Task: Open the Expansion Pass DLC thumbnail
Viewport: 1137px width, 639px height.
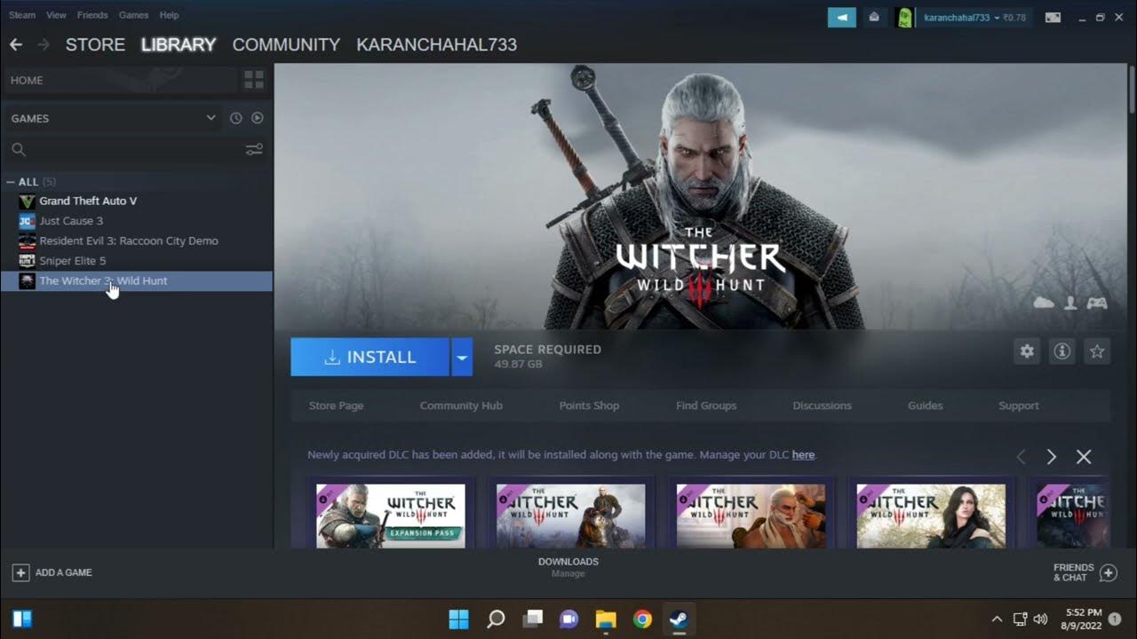Action: click(x=391, y=515)
